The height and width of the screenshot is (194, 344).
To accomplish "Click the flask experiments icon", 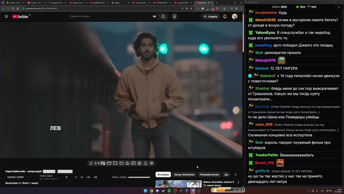I will 145,163.
